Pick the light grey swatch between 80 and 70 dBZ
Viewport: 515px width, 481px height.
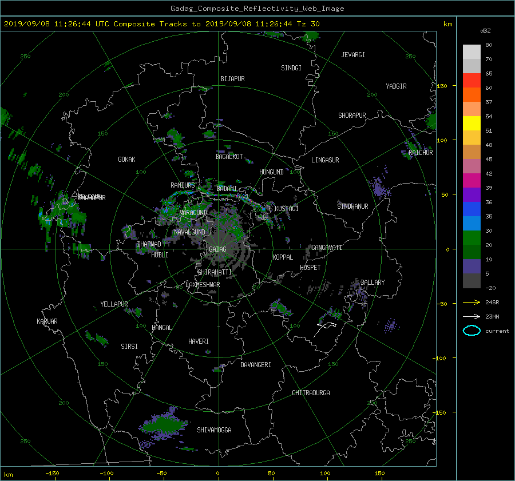(x=472, y=51)
